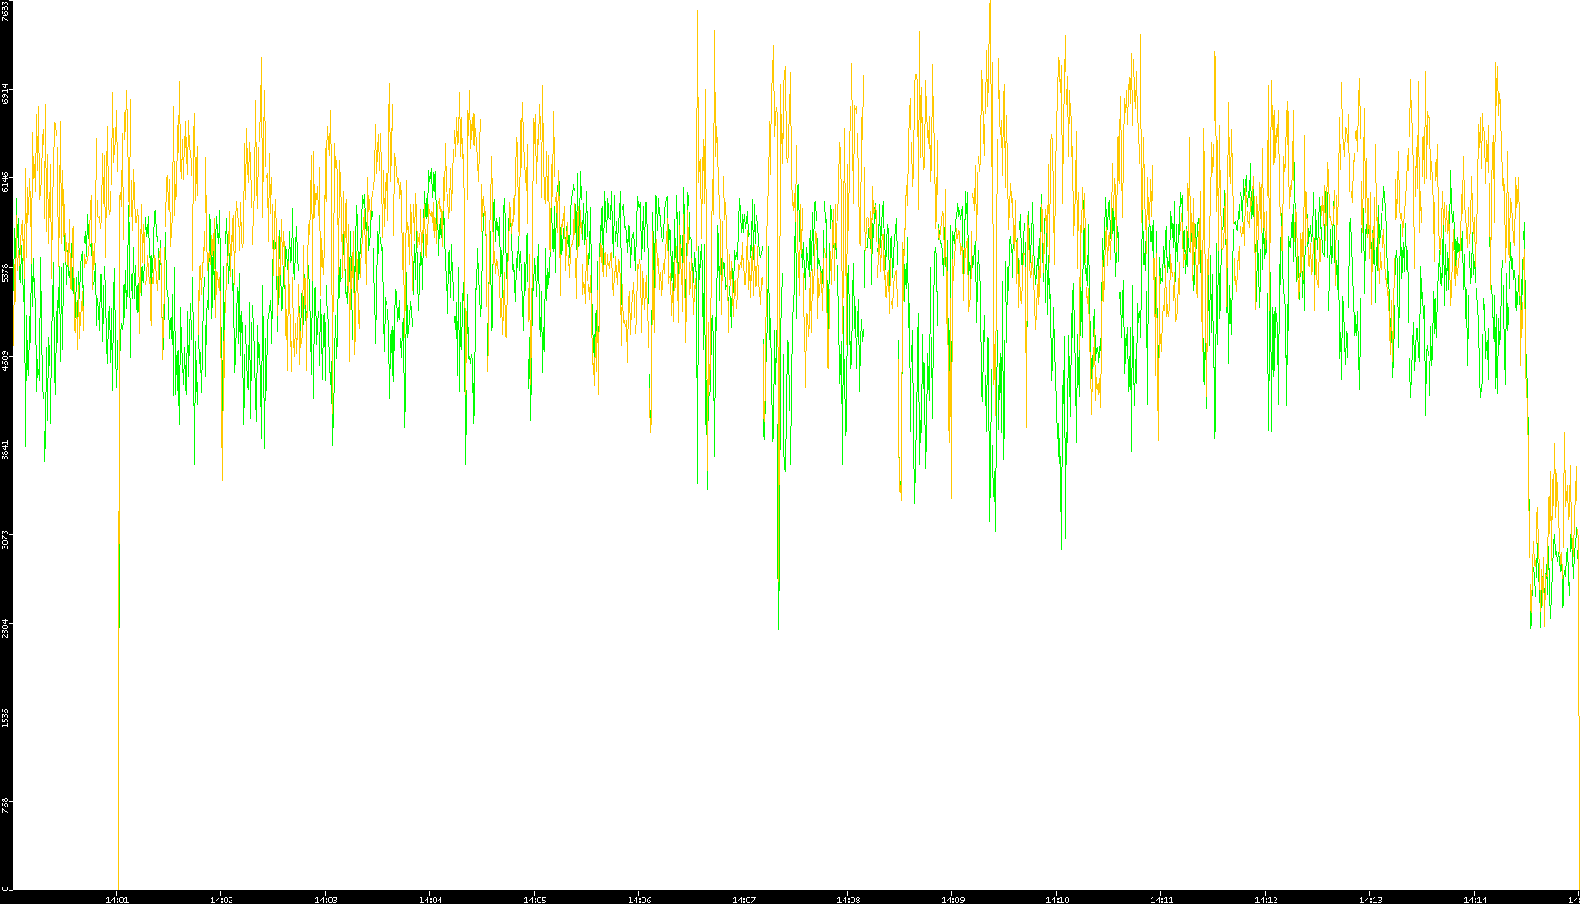Screen dimensions: 1580x904
Task: Select the 14:14 time axis marker
Action: (x=1475, y=900)
